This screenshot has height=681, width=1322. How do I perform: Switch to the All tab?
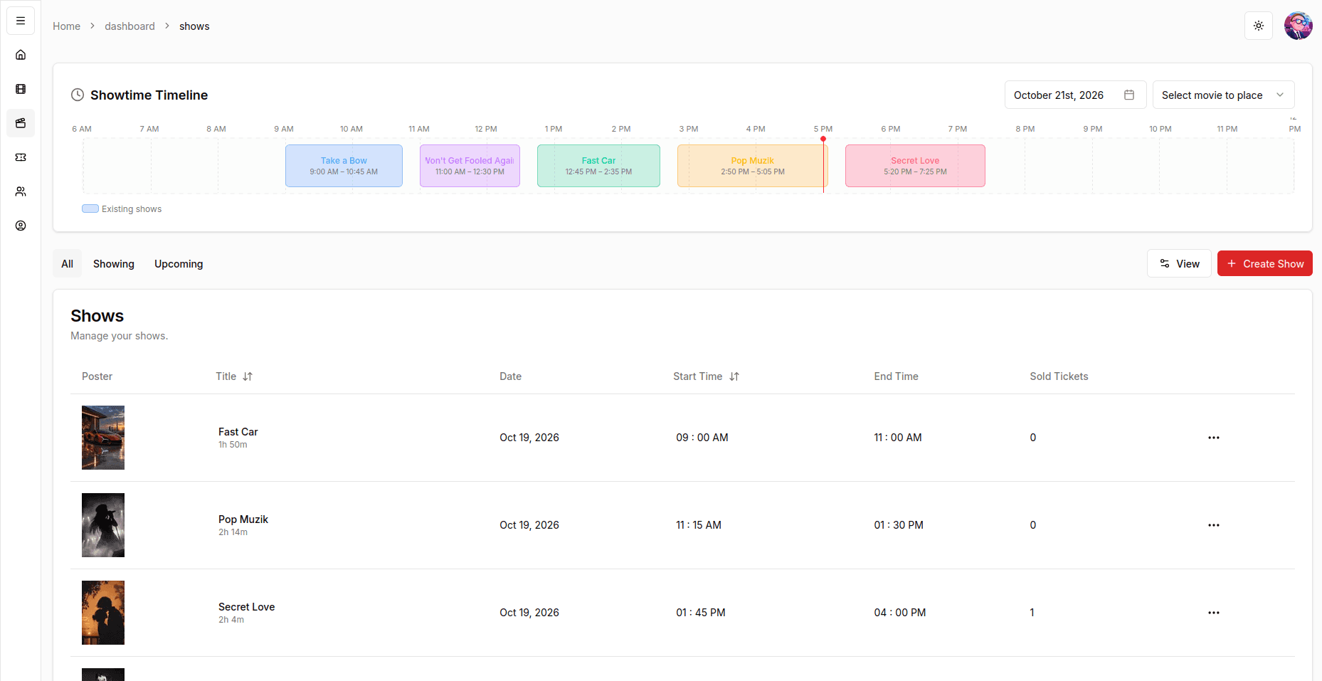click(x=68, y=263)
